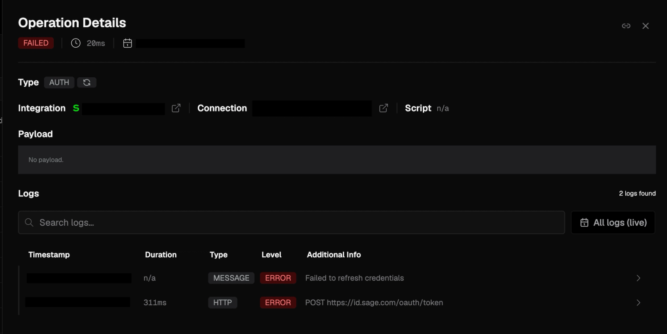Click ERROR badge in MESSAGE row
The image size is (667, 334).
click(278, 278)
